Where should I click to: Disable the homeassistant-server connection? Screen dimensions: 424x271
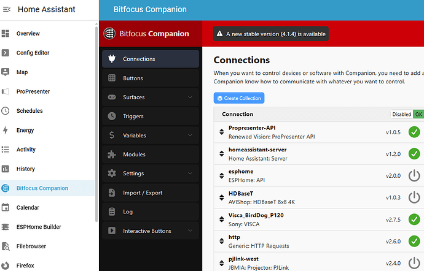tap(414, 154)
